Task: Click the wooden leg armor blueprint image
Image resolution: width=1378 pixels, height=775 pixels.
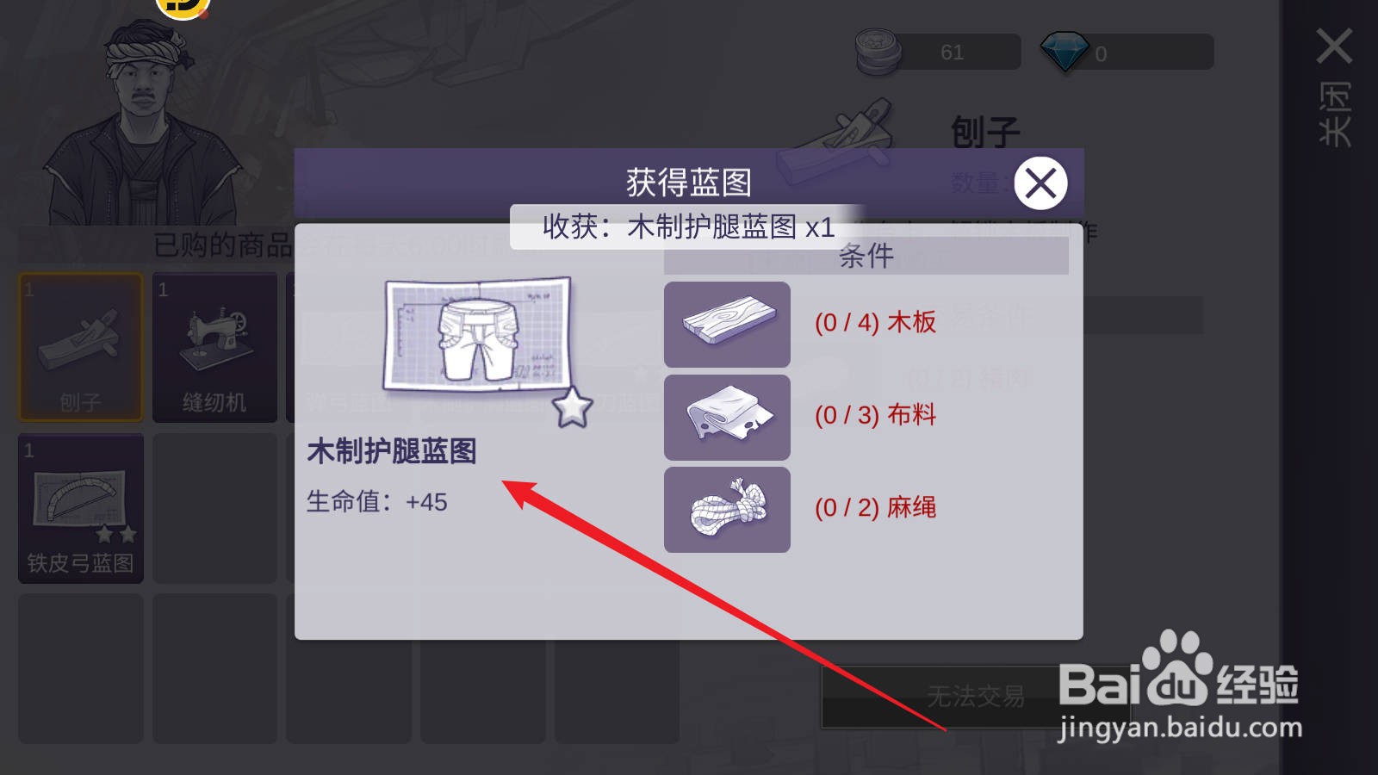Action: pos(477,334)
